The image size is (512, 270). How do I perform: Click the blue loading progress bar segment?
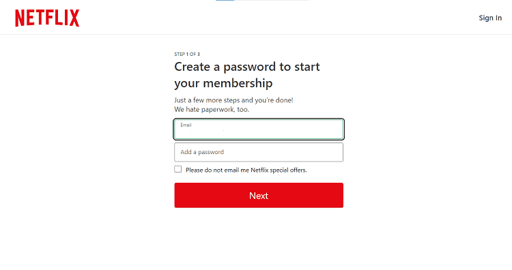pyautogui.click(x=225, y=0)
